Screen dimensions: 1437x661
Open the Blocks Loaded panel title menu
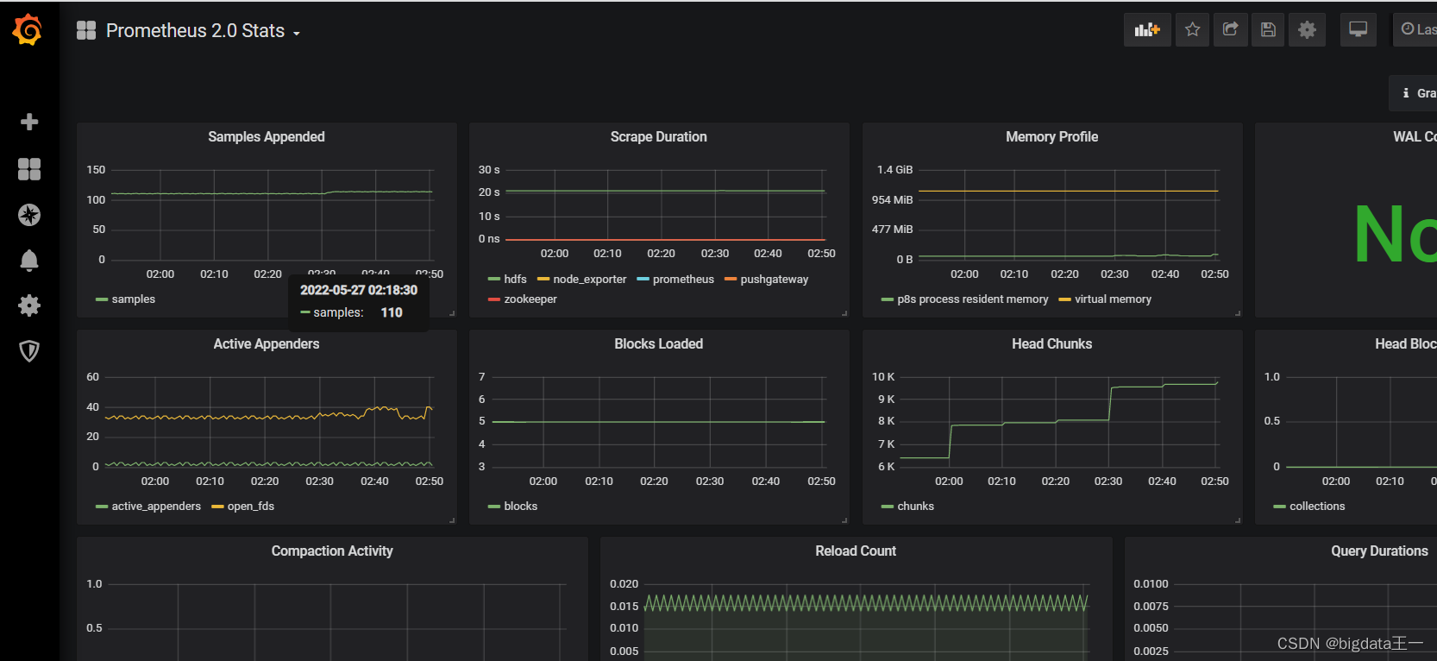click(x=659, y=344)
